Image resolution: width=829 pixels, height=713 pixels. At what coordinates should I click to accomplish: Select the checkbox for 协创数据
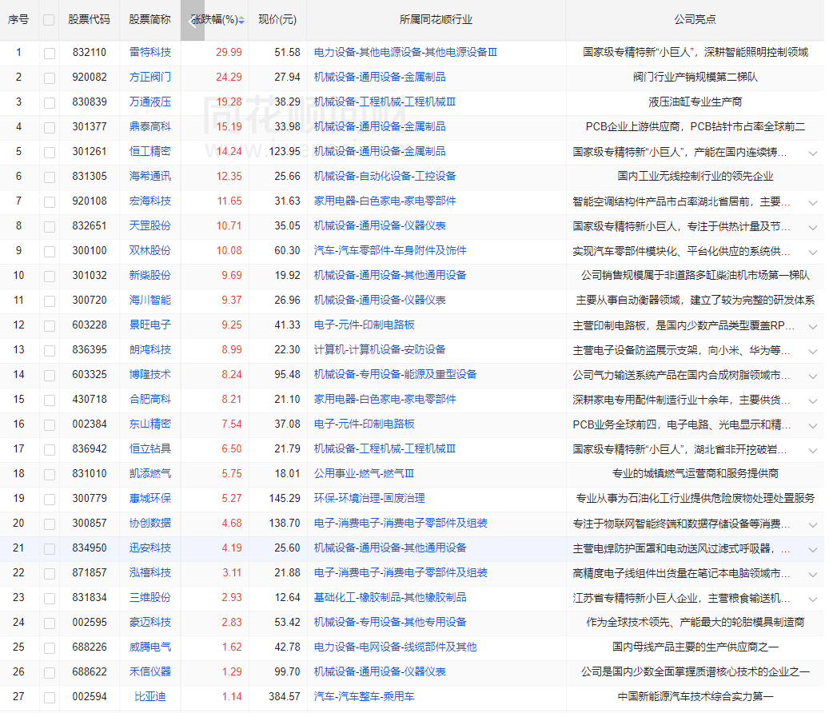click(x=50, y=524)
